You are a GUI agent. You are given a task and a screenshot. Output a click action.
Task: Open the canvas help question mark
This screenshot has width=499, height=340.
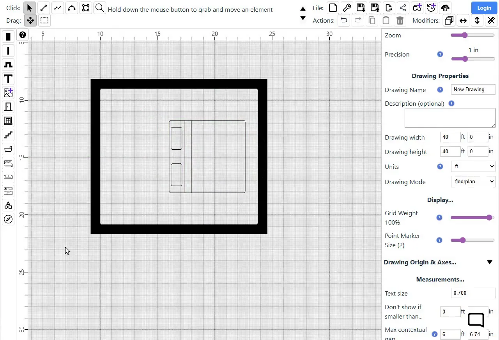tap(23, 35)
